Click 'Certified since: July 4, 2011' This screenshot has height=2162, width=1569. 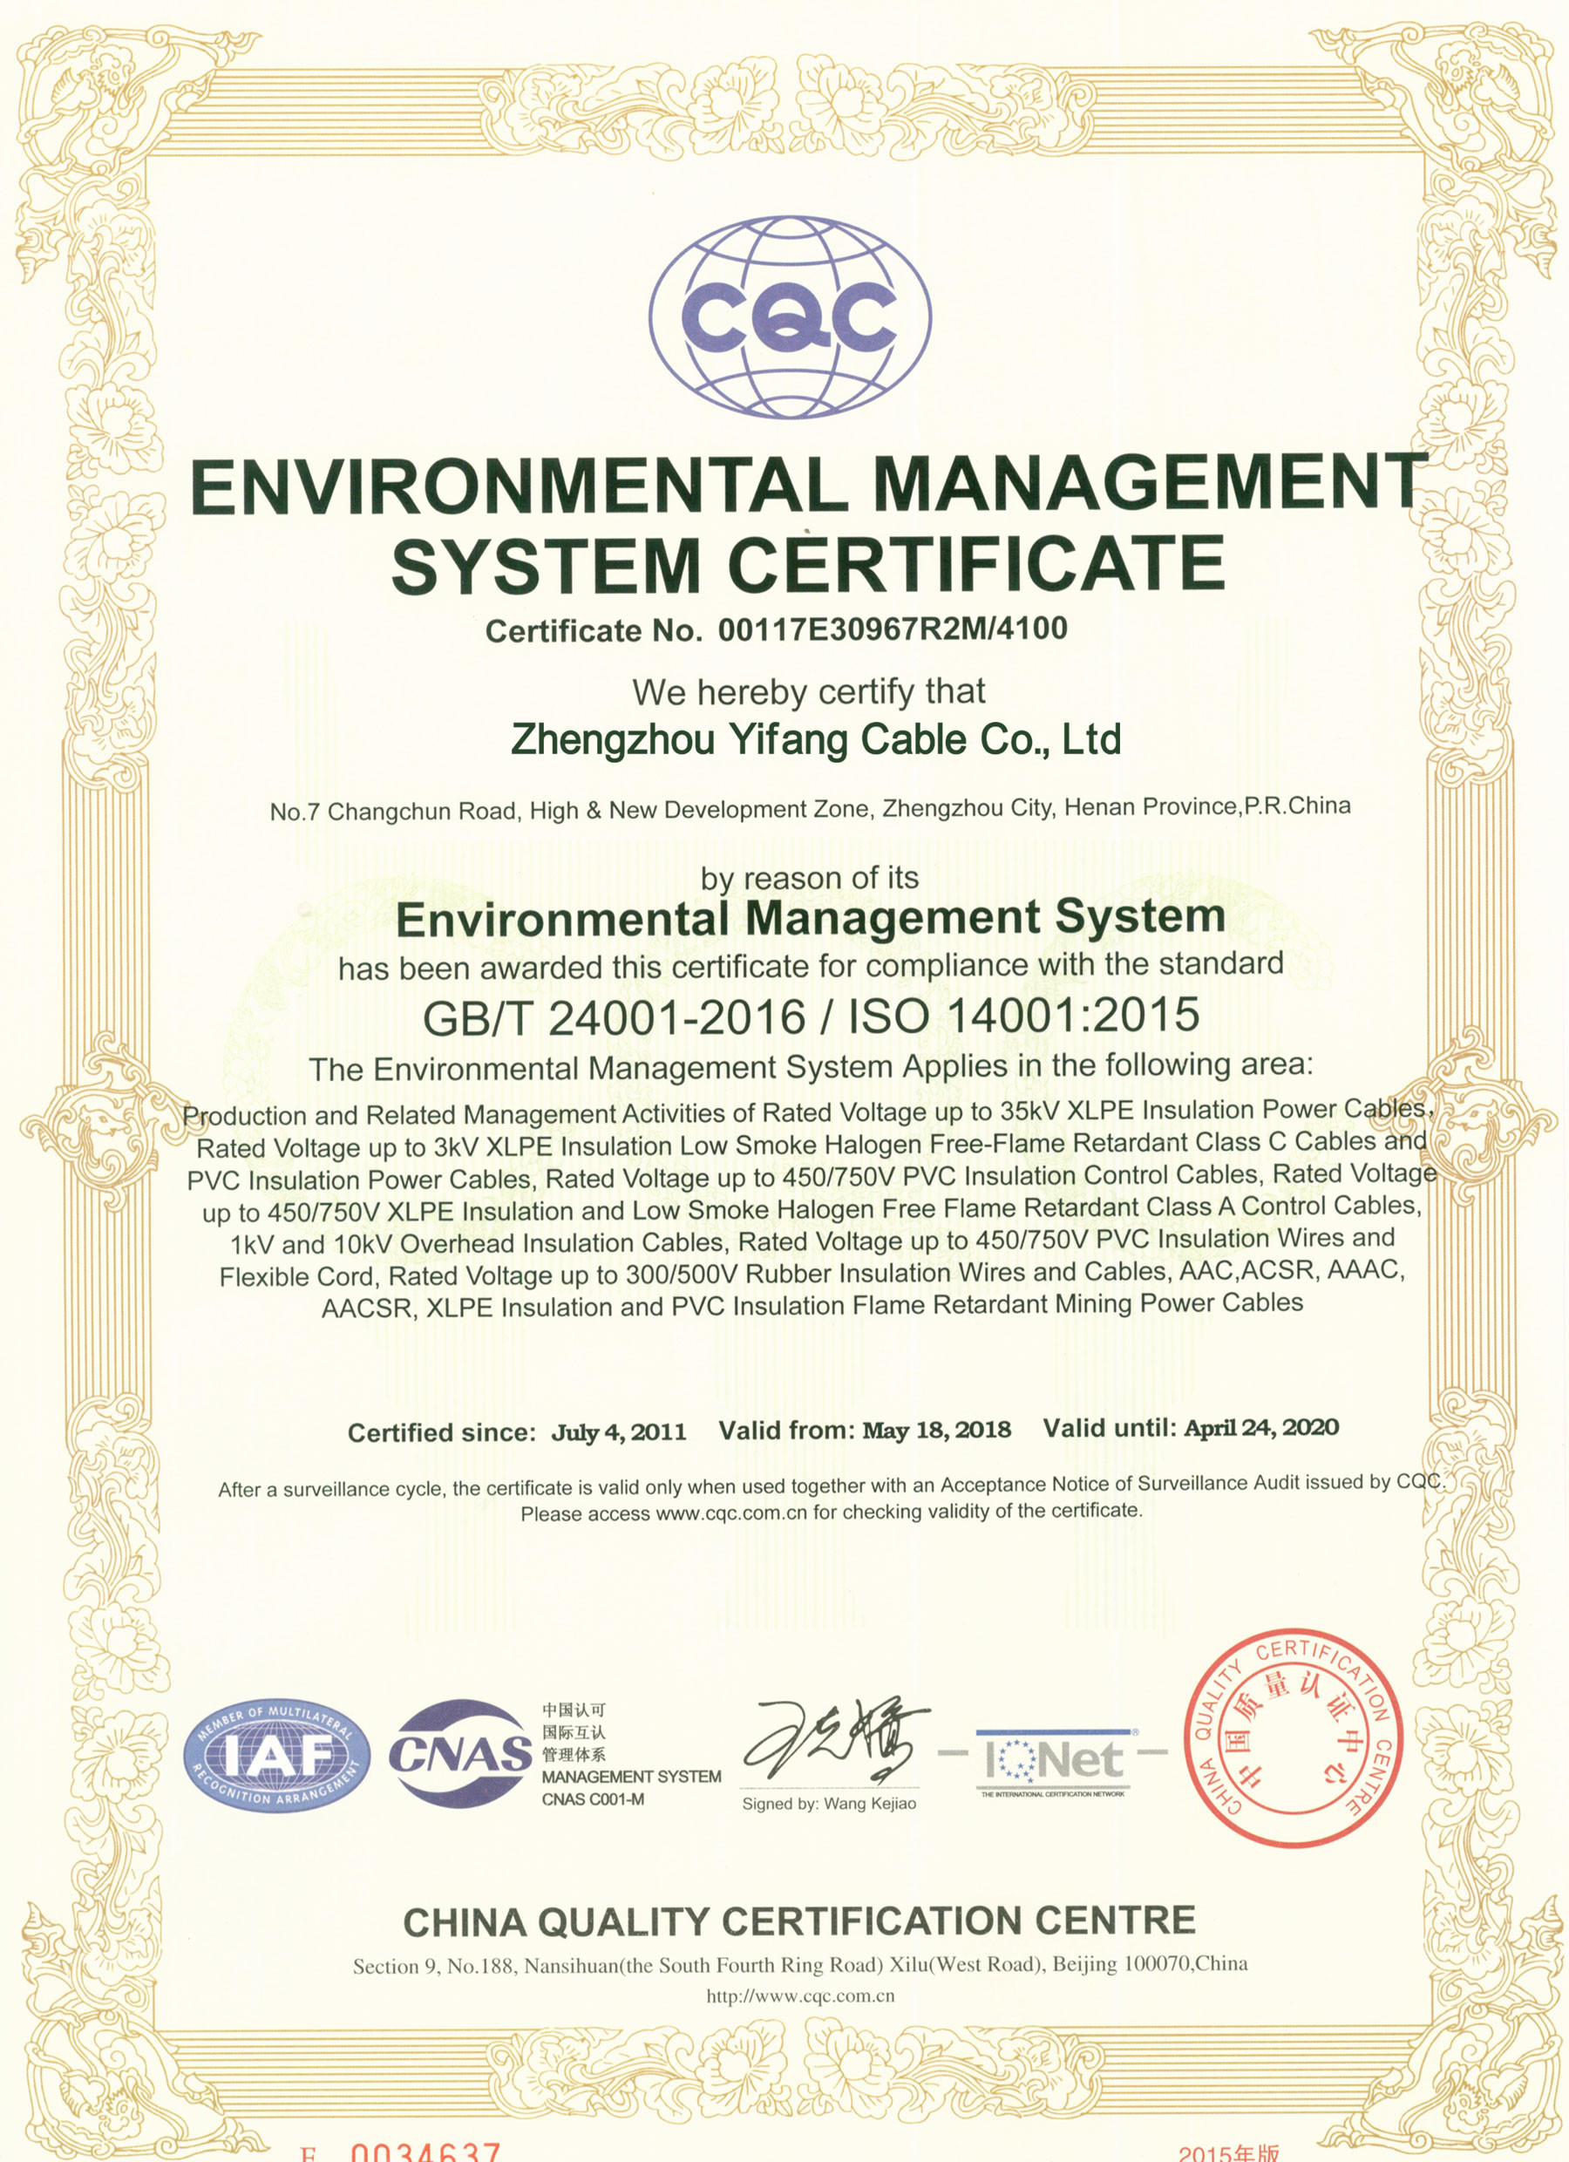click(517, 1432)
